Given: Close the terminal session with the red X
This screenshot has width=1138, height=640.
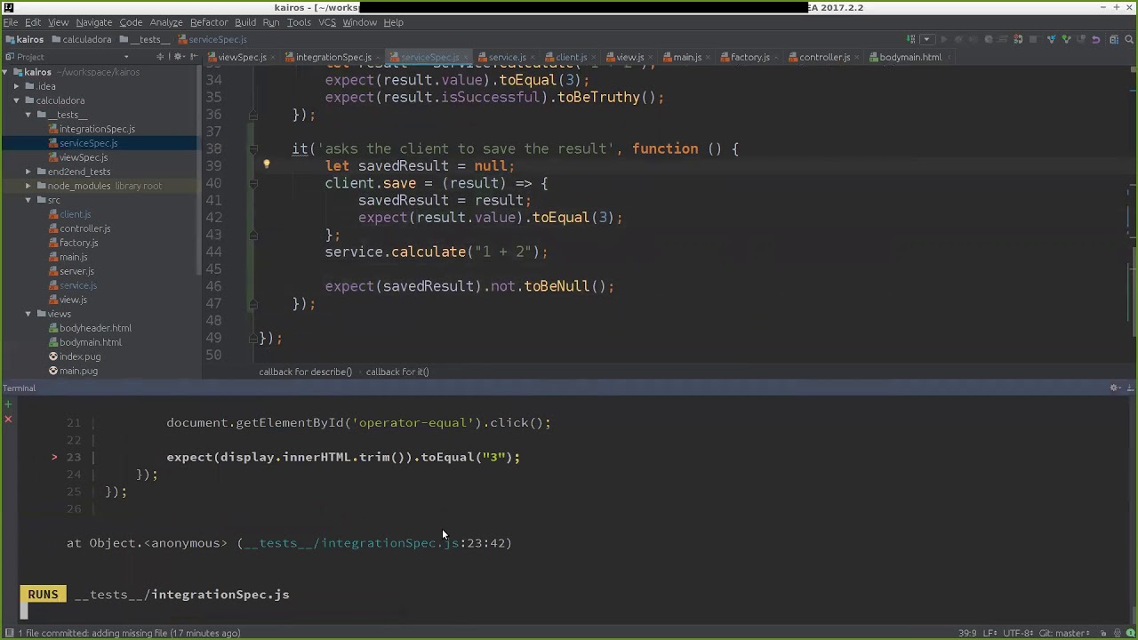Looking at the screenshot, I should click(x=9, y=418).
